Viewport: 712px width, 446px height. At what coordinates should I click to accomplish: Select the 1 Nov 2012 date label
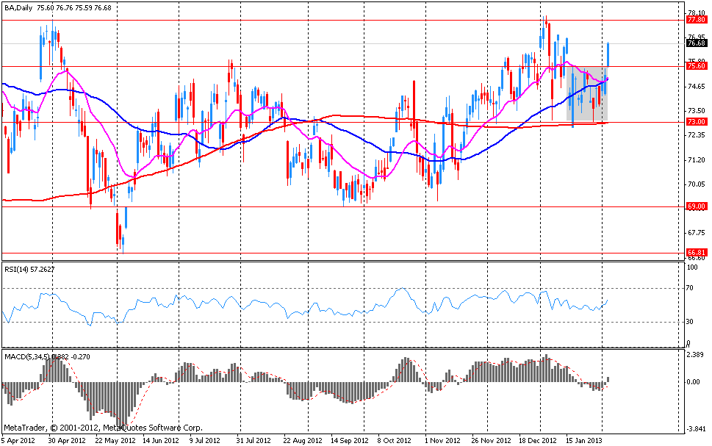[443, 439]
